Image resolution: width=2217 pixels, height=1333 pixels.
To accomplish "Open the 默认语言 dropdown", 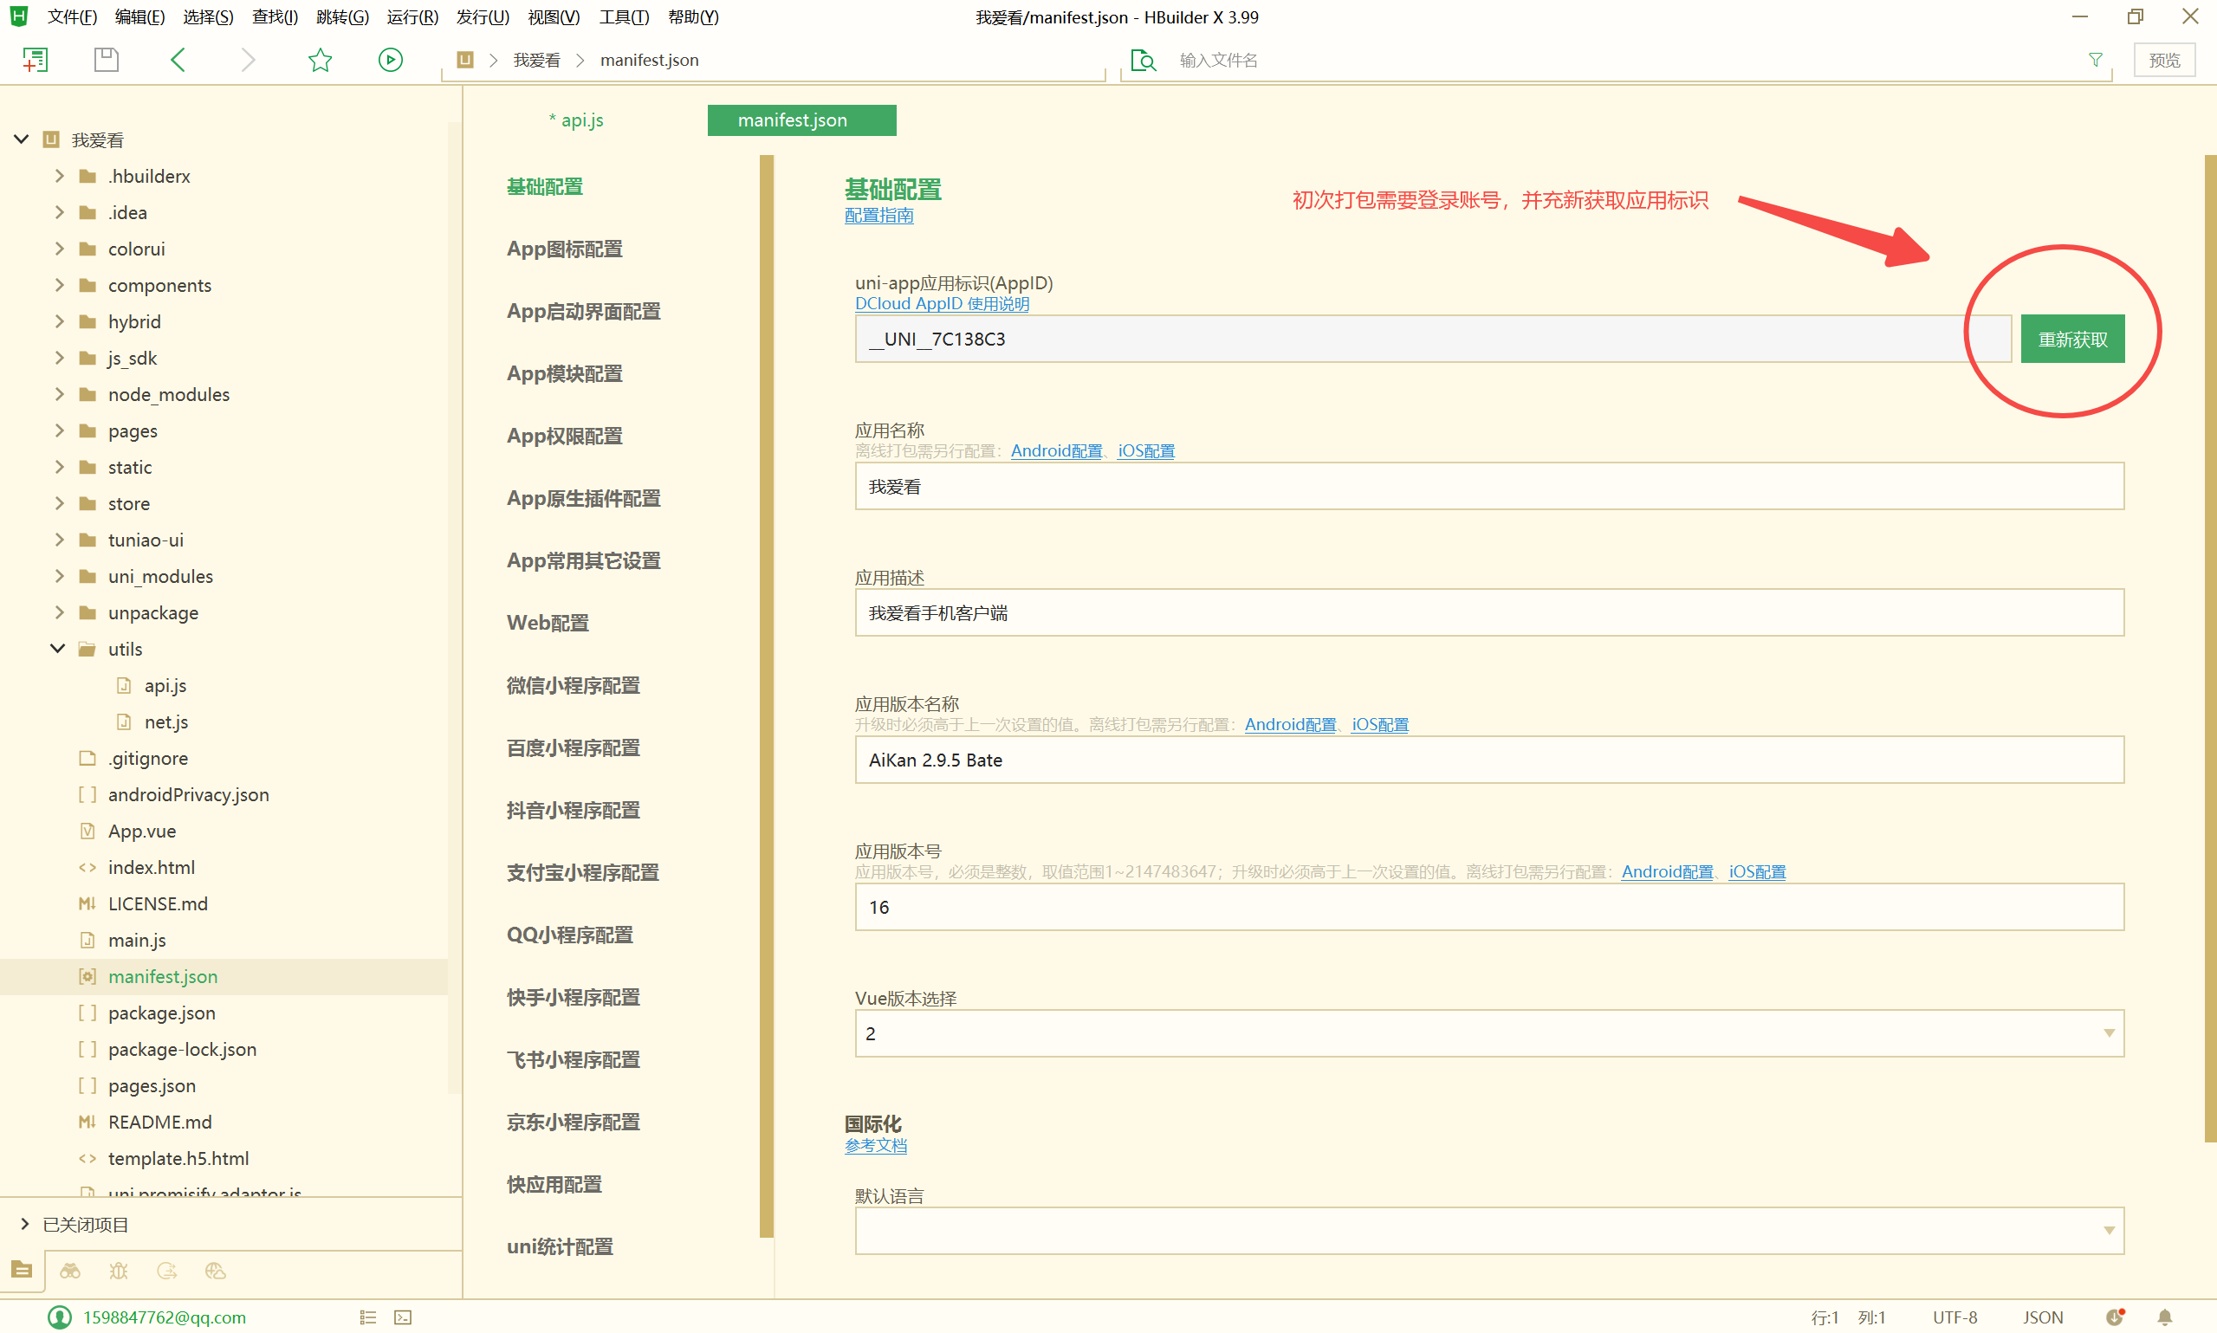I will (1488, 1231).
